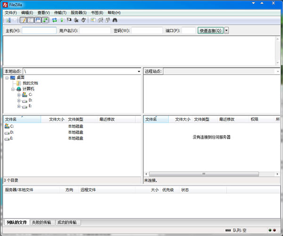Click remote pane scroll left arrow
Screen dimensions: 283x236
tap(146, 174)
